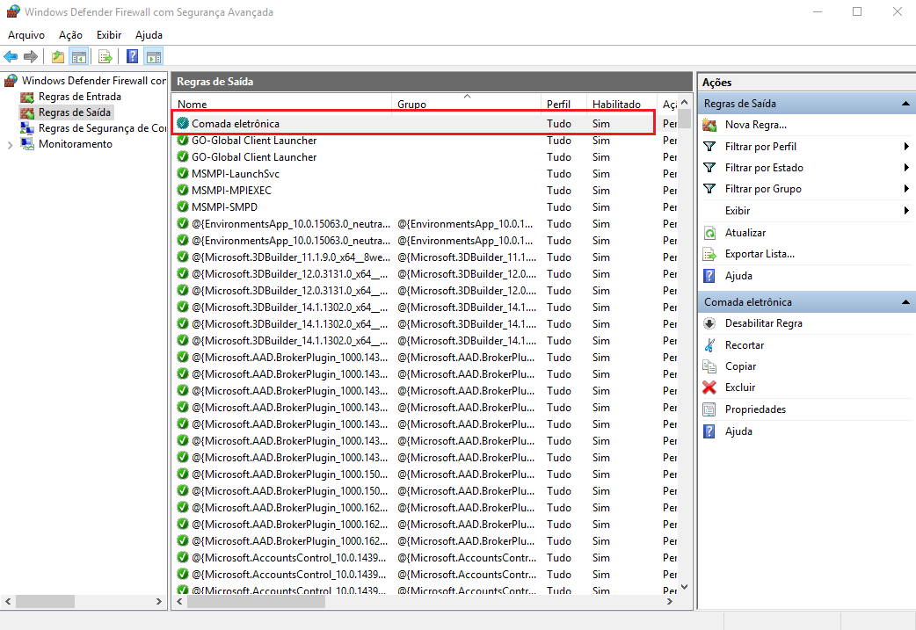Collapse the Regras de Saída actions section

click(x=905, y=104)
